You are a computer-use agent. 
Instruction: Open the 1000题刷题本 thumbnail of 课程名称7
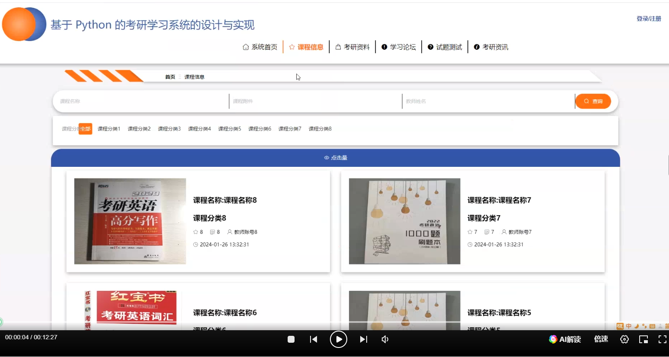(405, 221)
